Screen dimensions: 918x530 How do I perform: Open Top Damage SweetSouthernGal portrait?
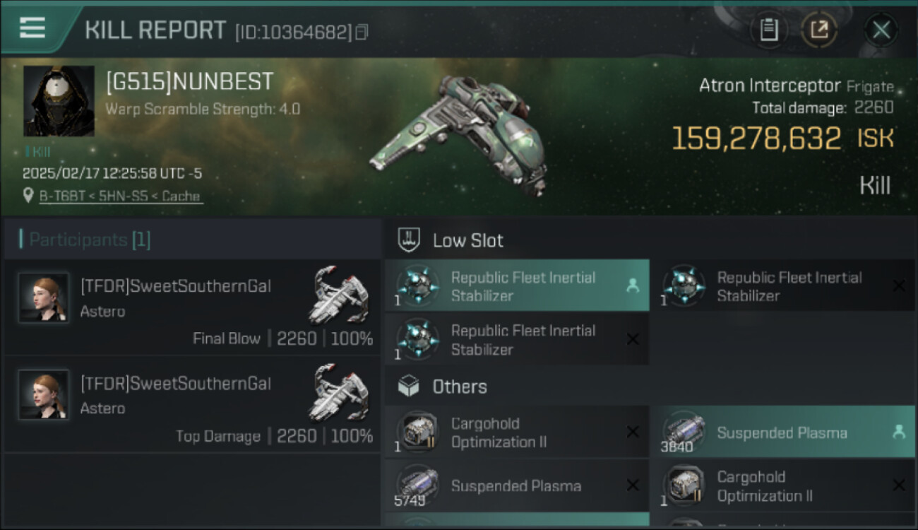44,394
